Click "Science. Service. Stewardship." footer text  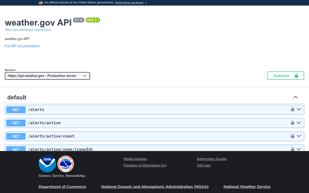[62, 176]
